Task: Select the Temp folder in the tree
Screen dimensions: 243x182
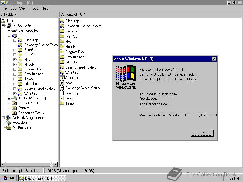Action: (x=29, y=79)
